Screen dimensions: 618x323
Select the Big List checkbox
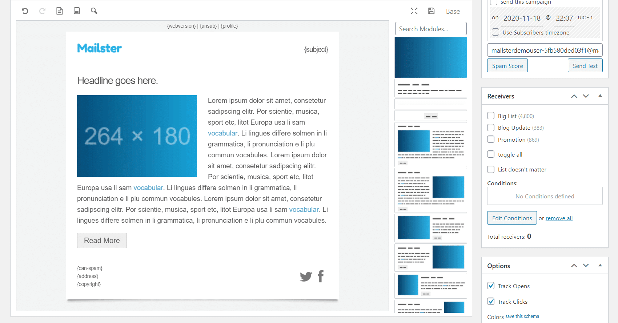click(x=491, y=116)
